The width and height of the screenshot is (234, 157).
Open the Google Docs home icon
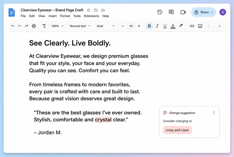pyautogui.click(x=12, y=12)
